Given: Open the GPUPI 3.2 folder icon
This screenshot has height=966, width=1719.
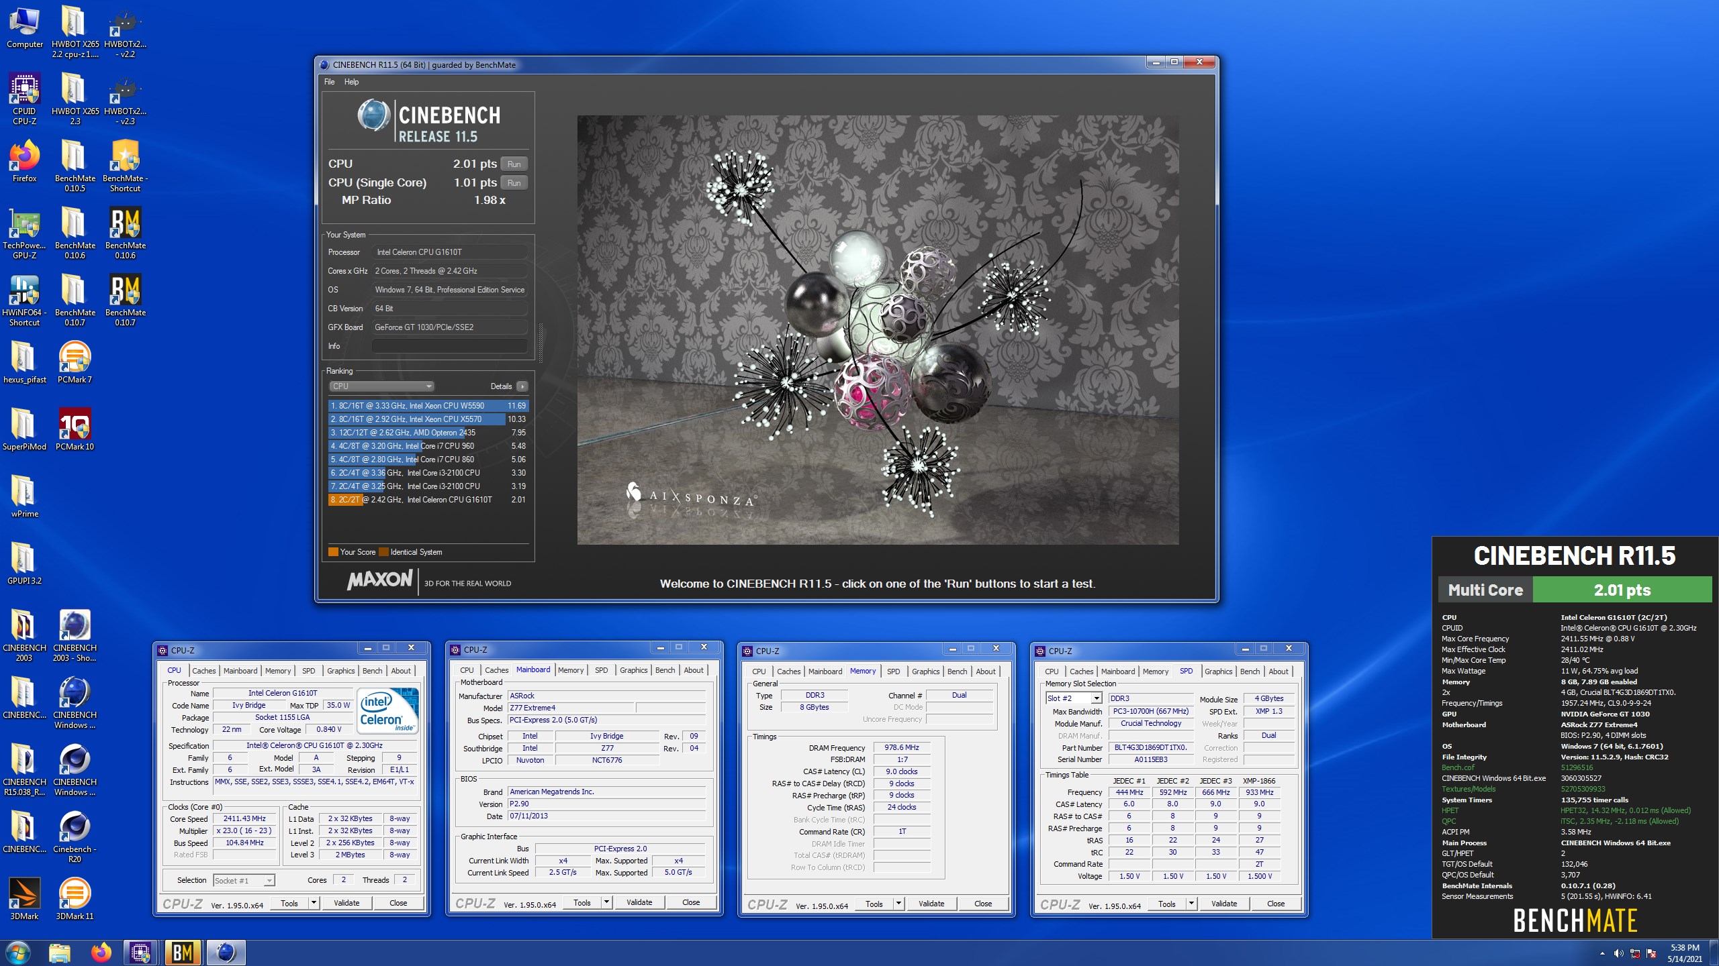Looking at the screenshot, I should pos(24,563).
